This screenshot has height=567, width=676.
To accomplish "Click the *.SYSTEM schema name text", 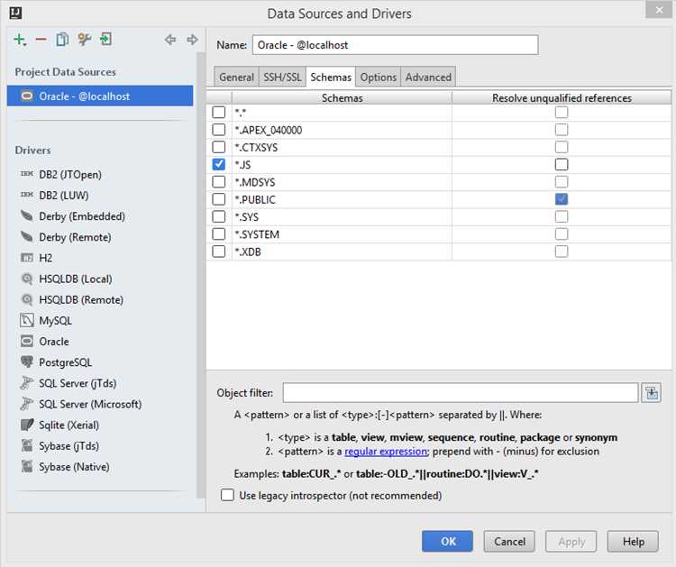I will [x=257, y=234].
